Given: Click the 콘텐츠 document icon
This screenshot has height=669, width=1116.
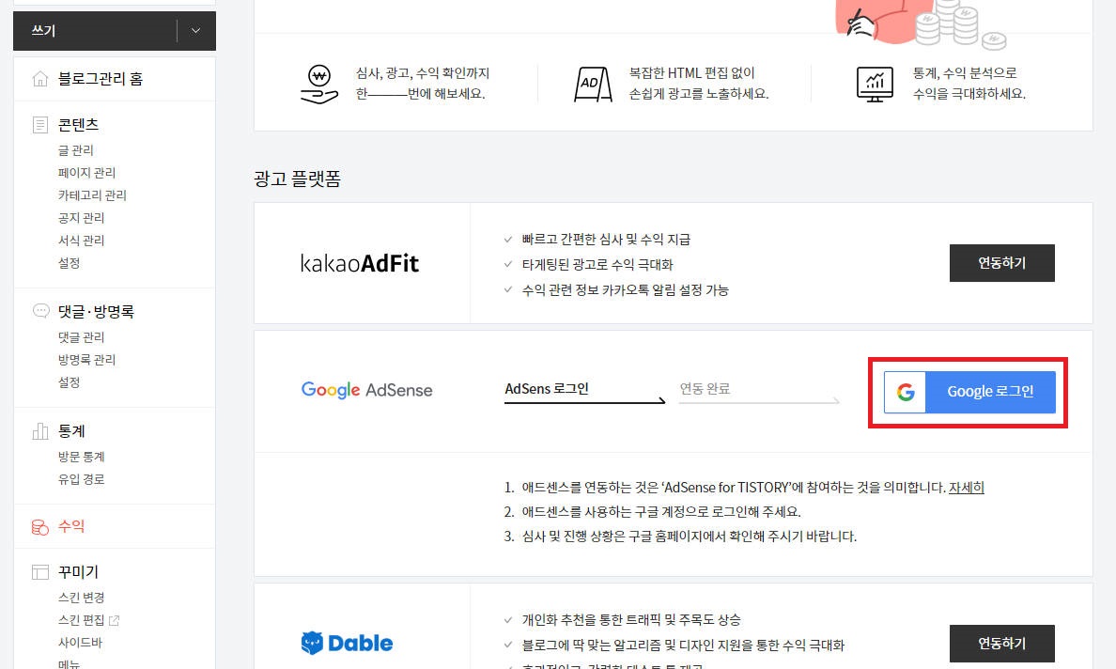Looking at the screenshot, I should (40, 125).
